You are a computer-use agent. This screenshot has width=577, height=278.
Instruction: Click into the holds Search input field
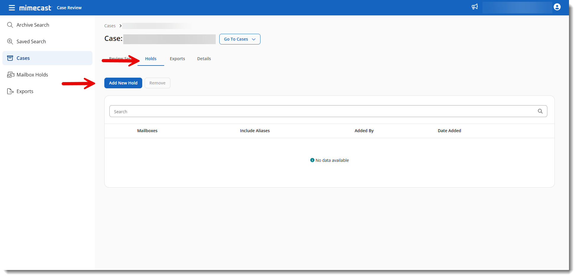(x=323, y=111)
